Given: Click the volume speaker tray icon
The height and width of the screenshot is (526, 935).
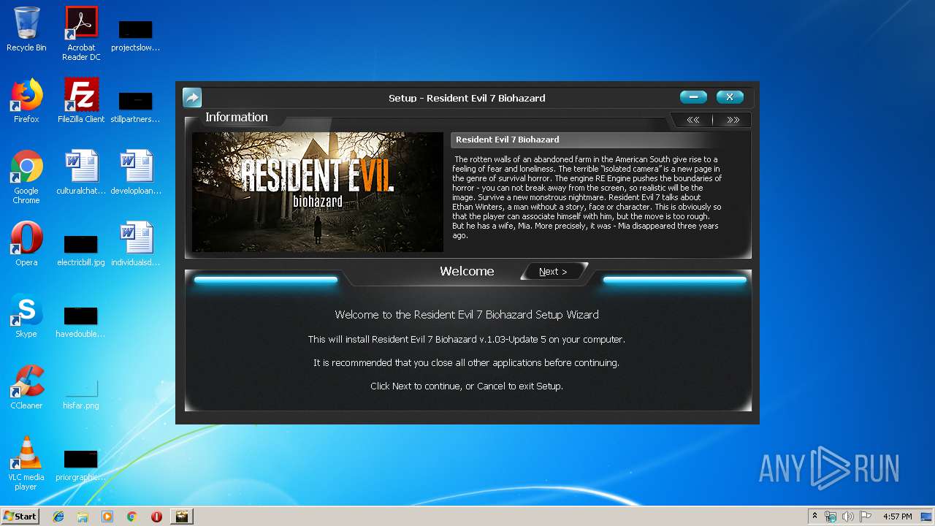Looking at the screenshot, I should (x=848, y=517).
